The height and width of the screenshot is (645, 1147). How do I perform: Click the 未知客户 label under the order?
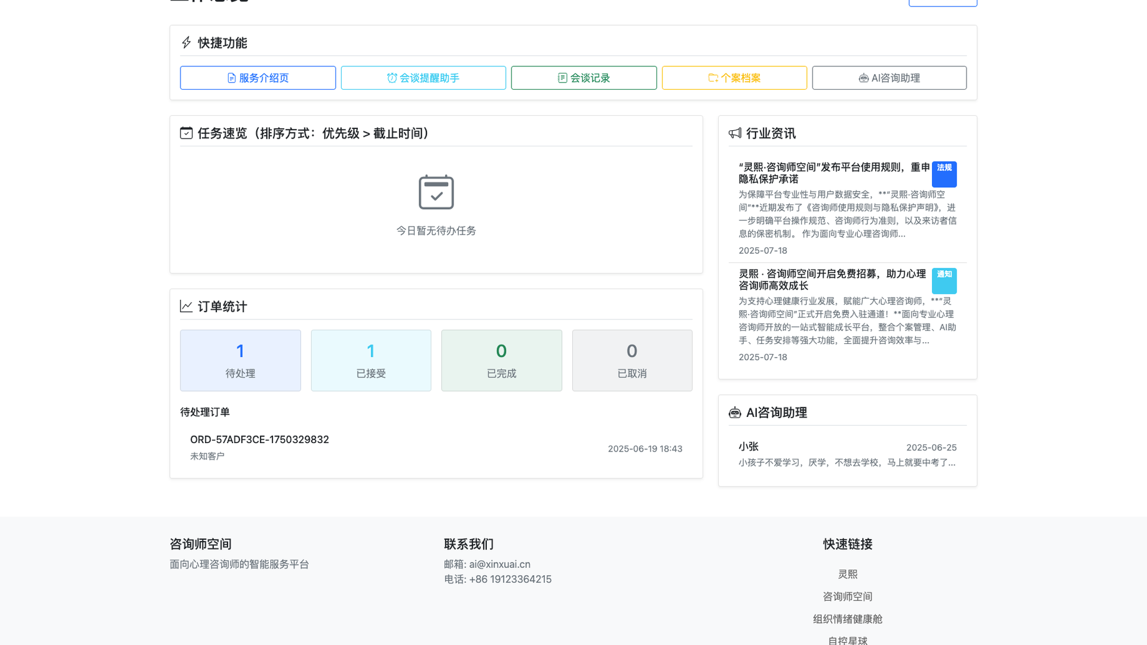207,456
